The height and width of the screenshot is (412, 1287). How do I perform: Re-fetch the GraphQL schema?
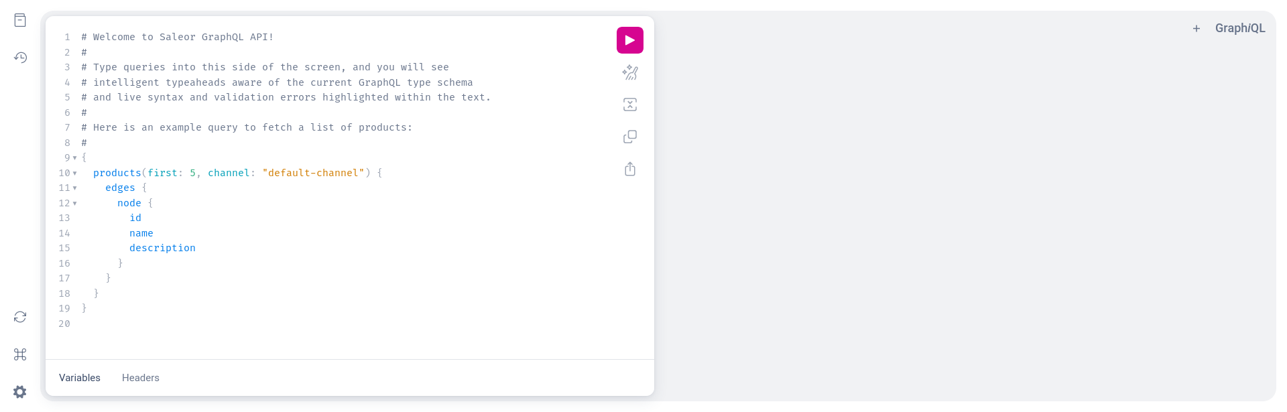point(20,317)
